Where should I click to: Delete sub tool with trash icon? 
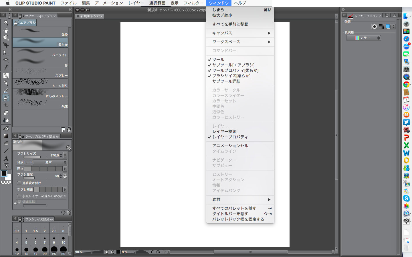69,130
